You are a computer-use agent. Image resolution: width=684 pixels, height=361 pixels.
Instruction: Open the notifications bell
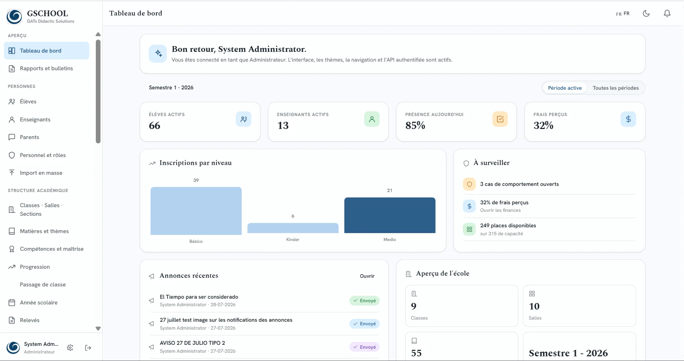667,13
